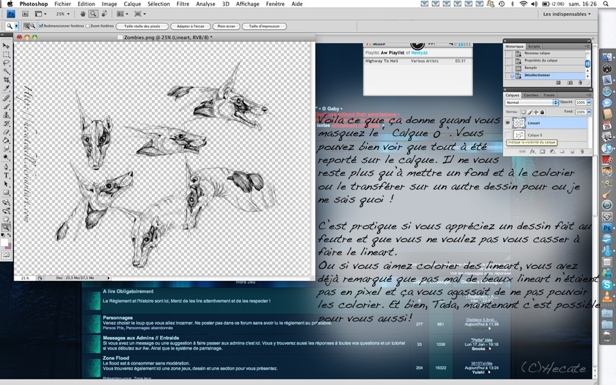Viewport: 616px width, 385px height.
Task: Toggle lock position
Action: 536,112
